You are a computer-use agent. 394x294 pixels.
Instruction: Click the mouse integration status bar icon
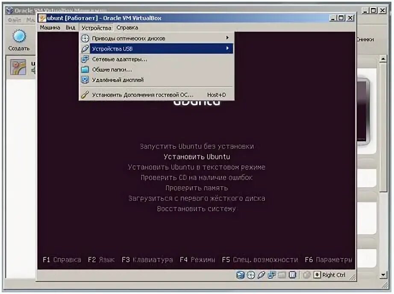point(306,275)
